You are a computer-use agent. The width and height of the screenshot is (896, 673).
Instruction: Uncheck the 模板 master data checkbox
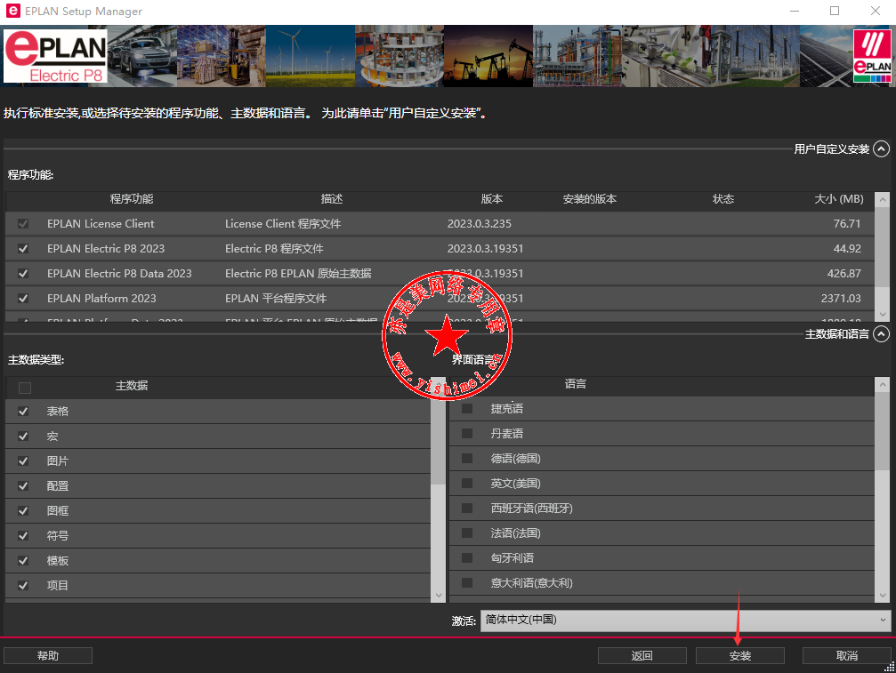(23, 561)
